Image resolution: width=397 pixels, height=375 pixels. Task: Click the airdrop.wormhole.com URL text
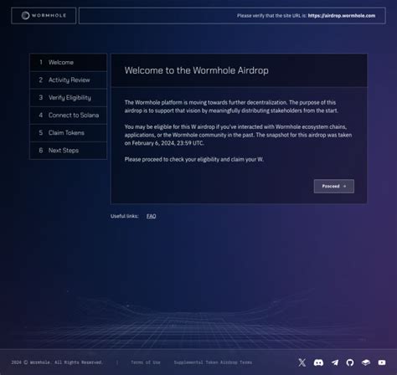[x=342, y=16]
